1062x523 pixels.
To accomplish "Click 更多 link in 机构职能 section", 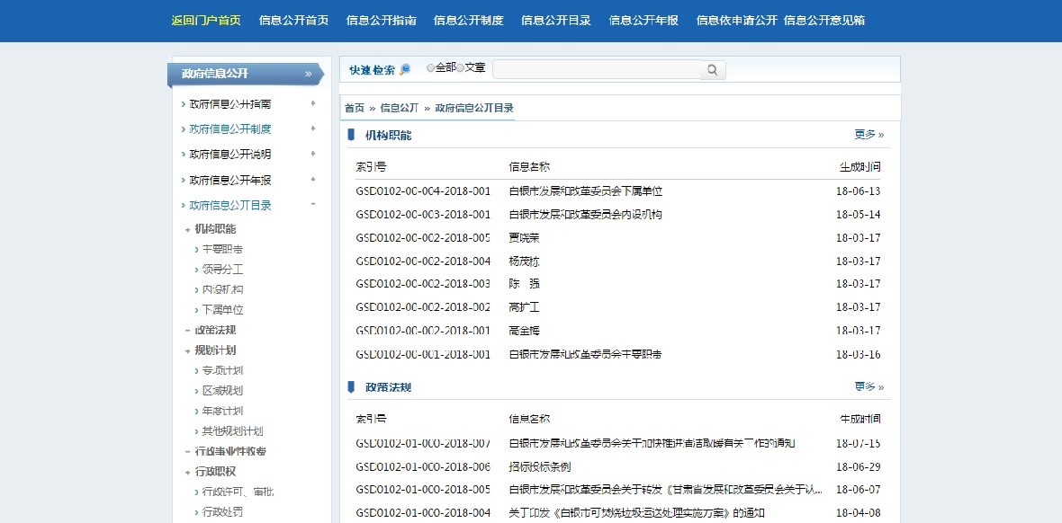I will tap(868, 135).
